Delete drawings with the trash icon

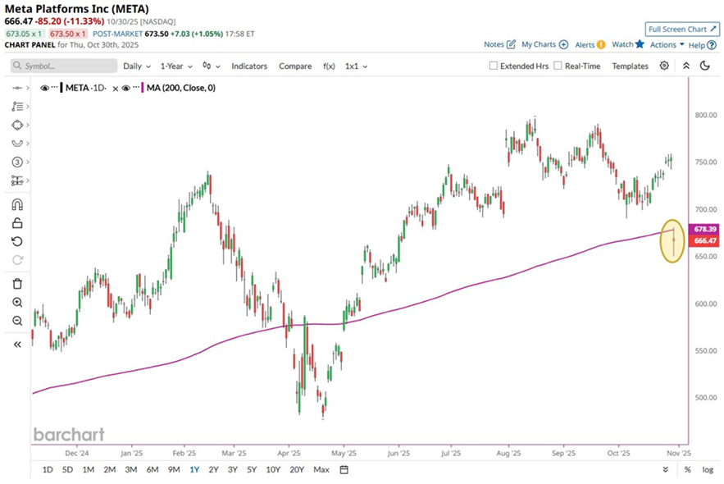click(17, 284)
